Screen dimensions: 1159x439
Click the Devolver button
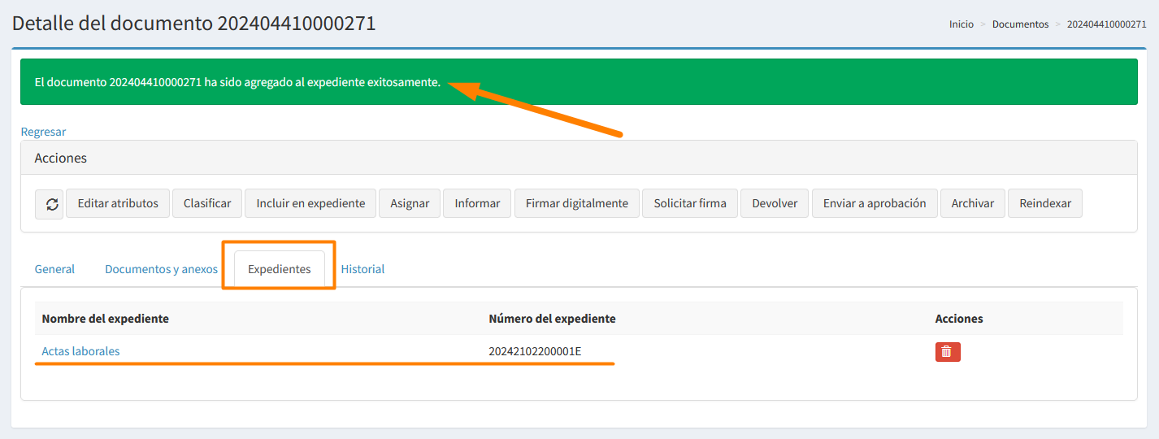point(775,203)
